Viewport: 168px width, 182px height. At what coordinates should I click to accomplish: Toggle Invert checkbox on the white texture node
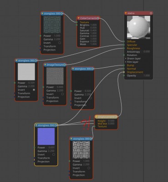pyautogui.click(x=34, y=90)
